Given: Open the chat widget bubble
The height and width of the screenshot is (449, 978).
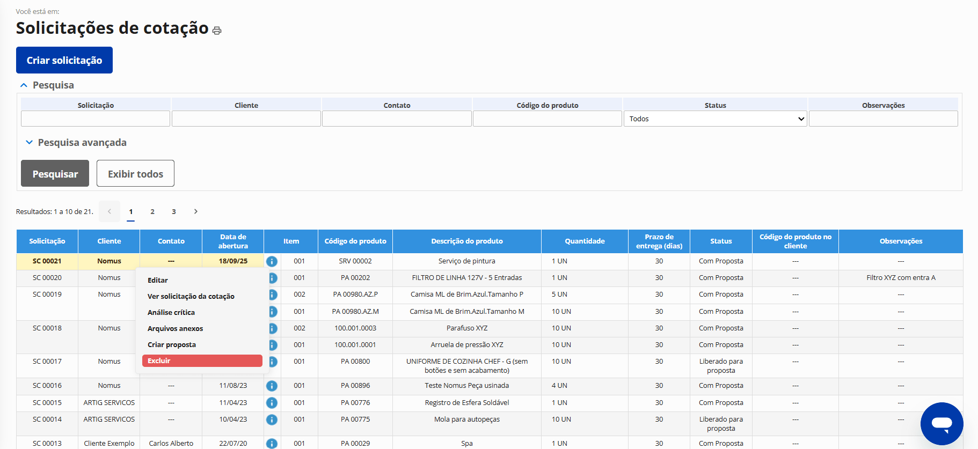Looking at the screenshot, I should 941,423.
